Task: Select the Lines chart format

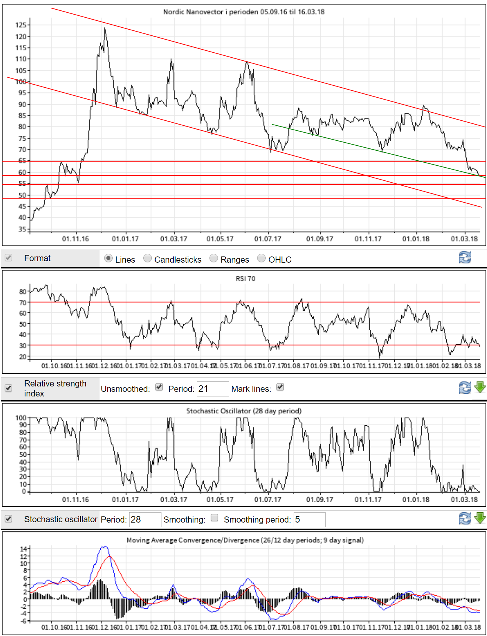Action: point(108,258)
